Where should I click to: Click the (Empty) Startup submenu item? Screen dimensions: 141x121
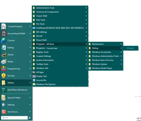pos(131,48)
